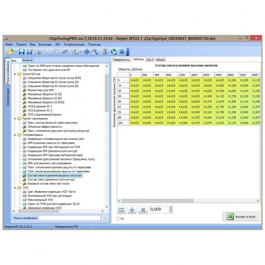Open the dropdown arrow beside Open file
Image resolution: width=265 pixels, height=265 pixels.
click(x=16, y=52)
